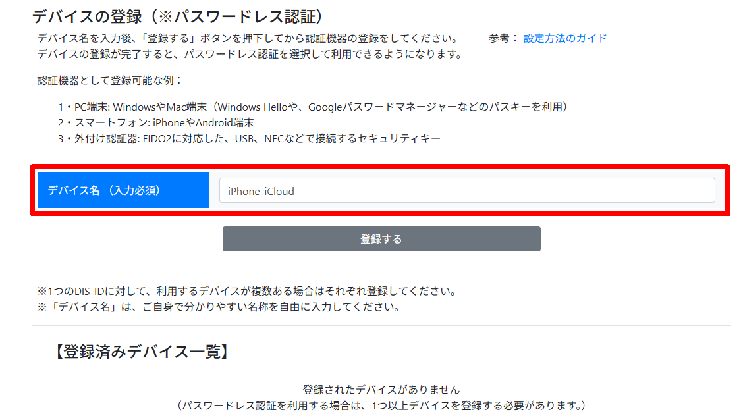Click the 認証機器として登録可能な例 text

[110, 80]
